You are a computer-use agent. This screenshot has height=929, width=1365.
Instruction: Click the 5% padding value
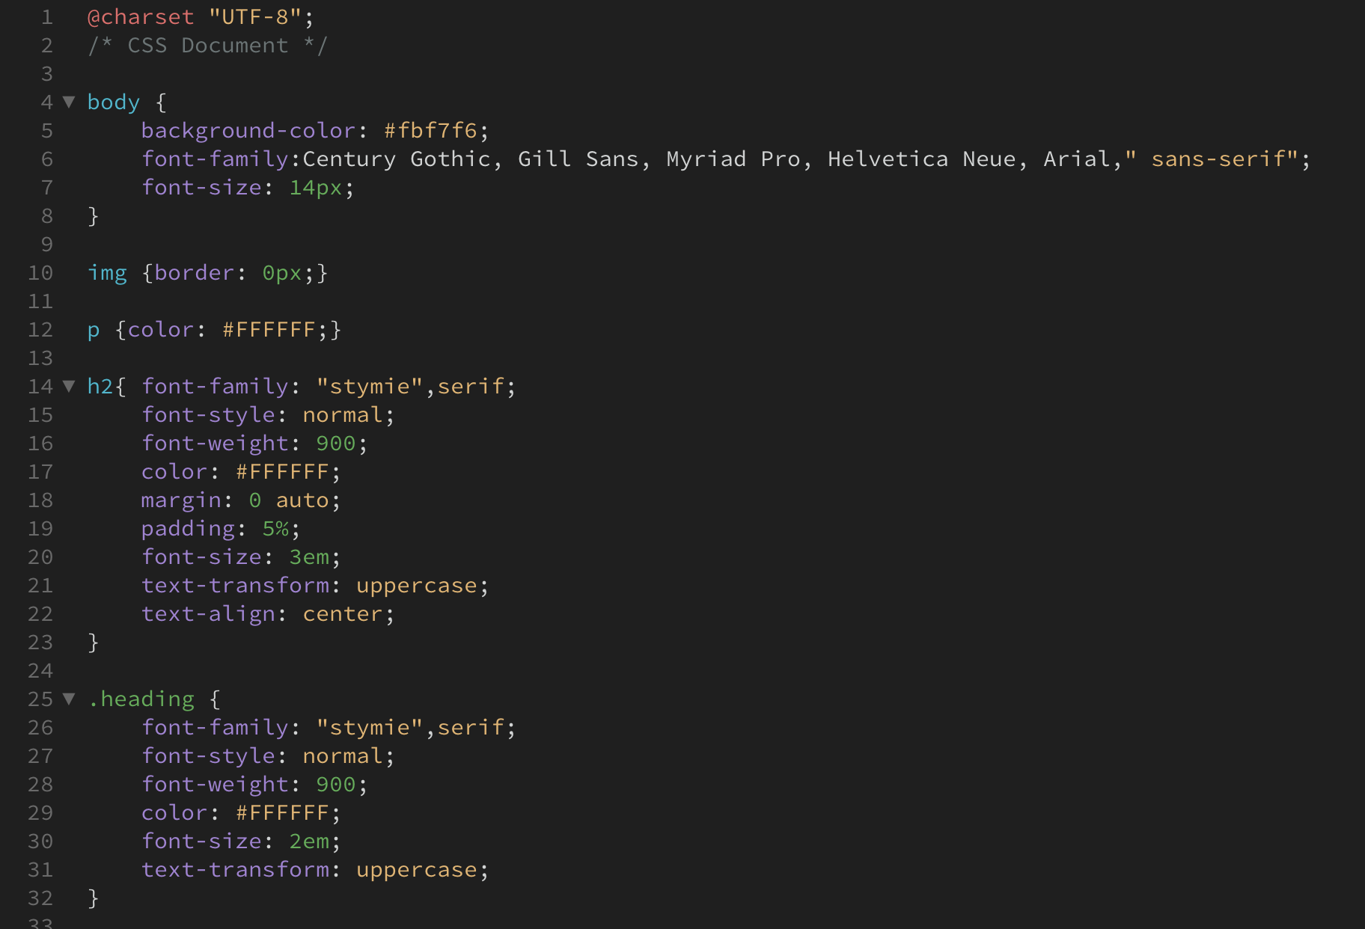(x=275, y=528)
